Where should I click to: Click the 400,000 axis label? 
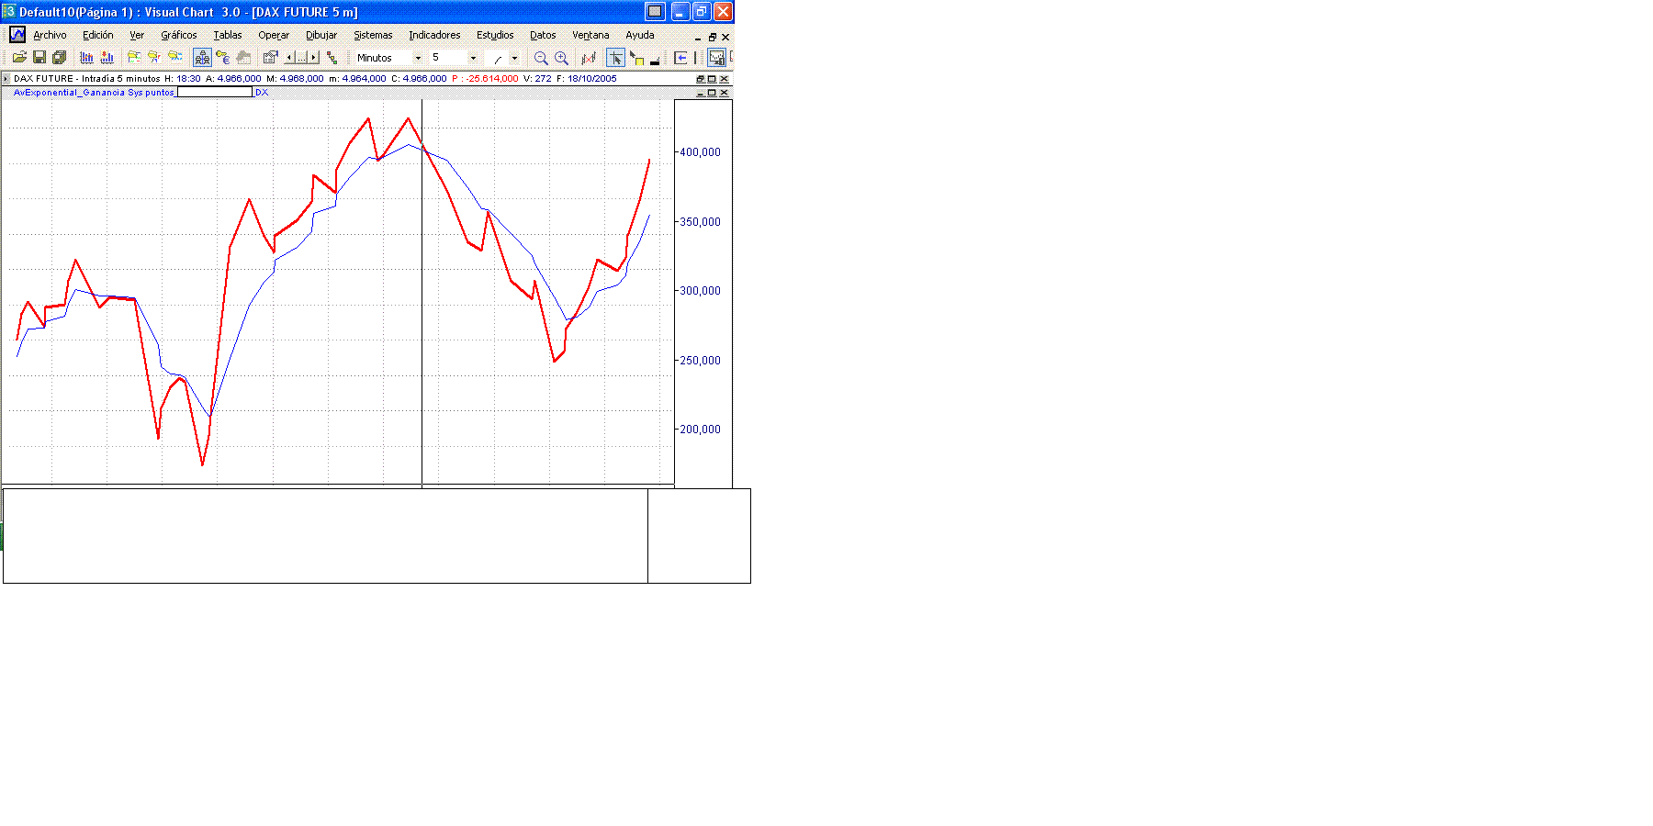[x=700, y=152]
